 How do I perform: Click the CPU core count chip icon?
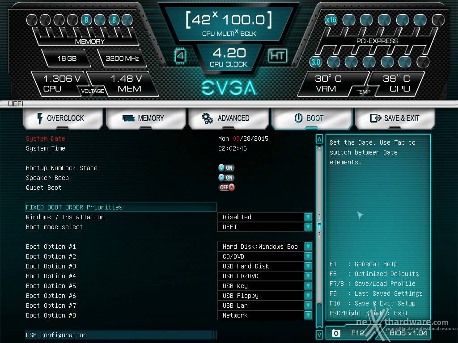(180, 55)
